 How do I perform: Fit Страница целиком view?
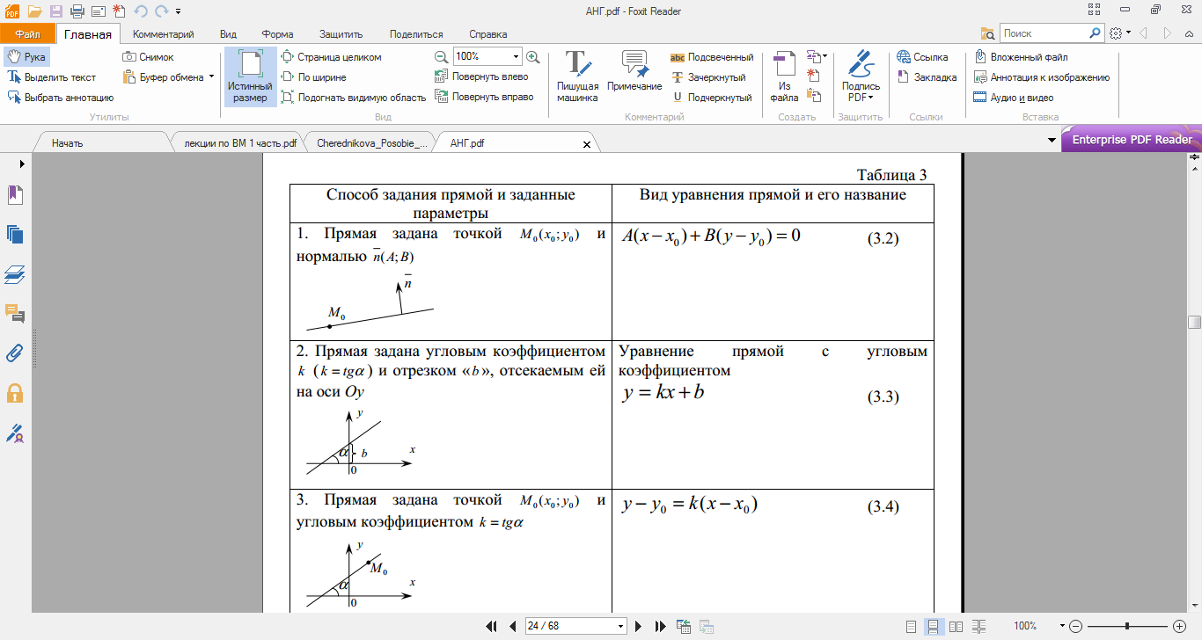[332, 57]
